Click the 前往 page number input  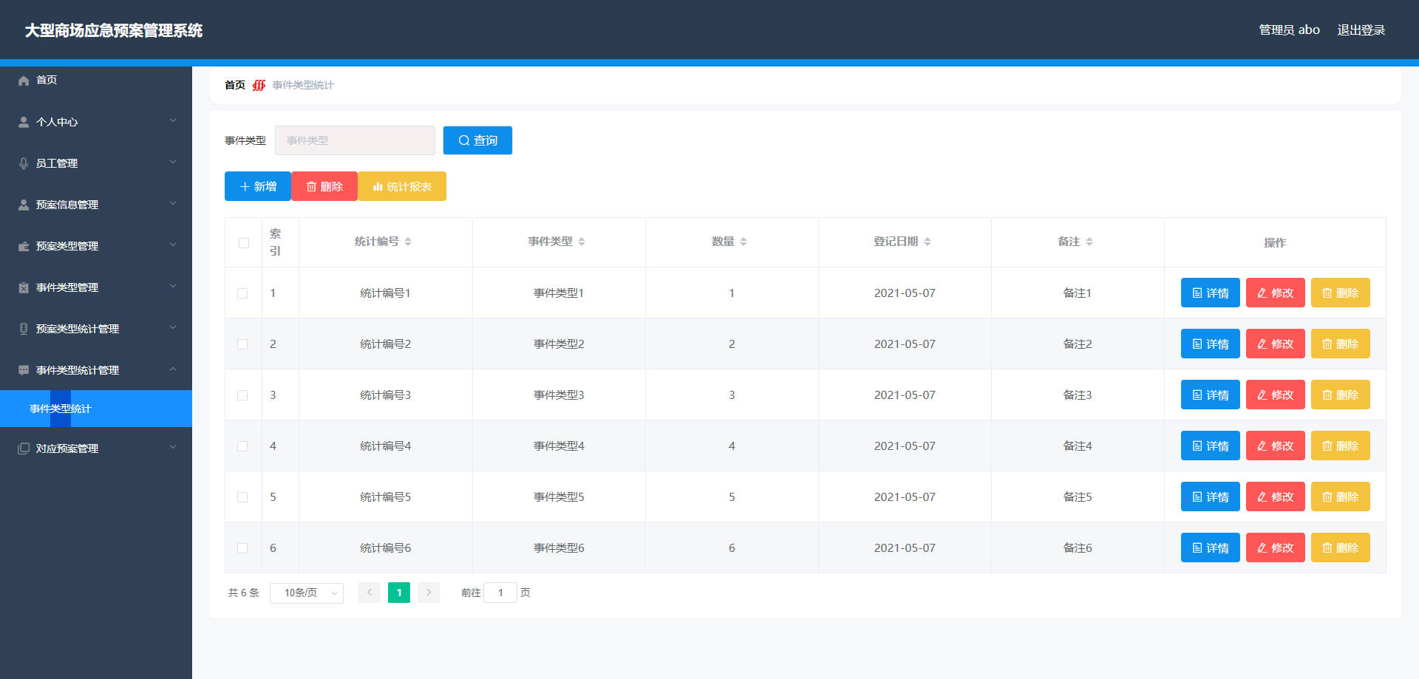[x=500, y=593]
